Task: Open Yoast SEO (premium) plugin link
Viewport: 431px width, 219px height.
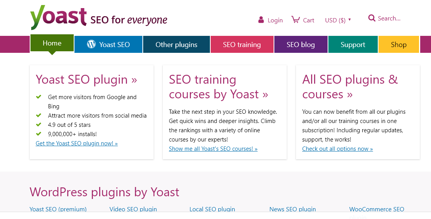Action: coord(58,209)
